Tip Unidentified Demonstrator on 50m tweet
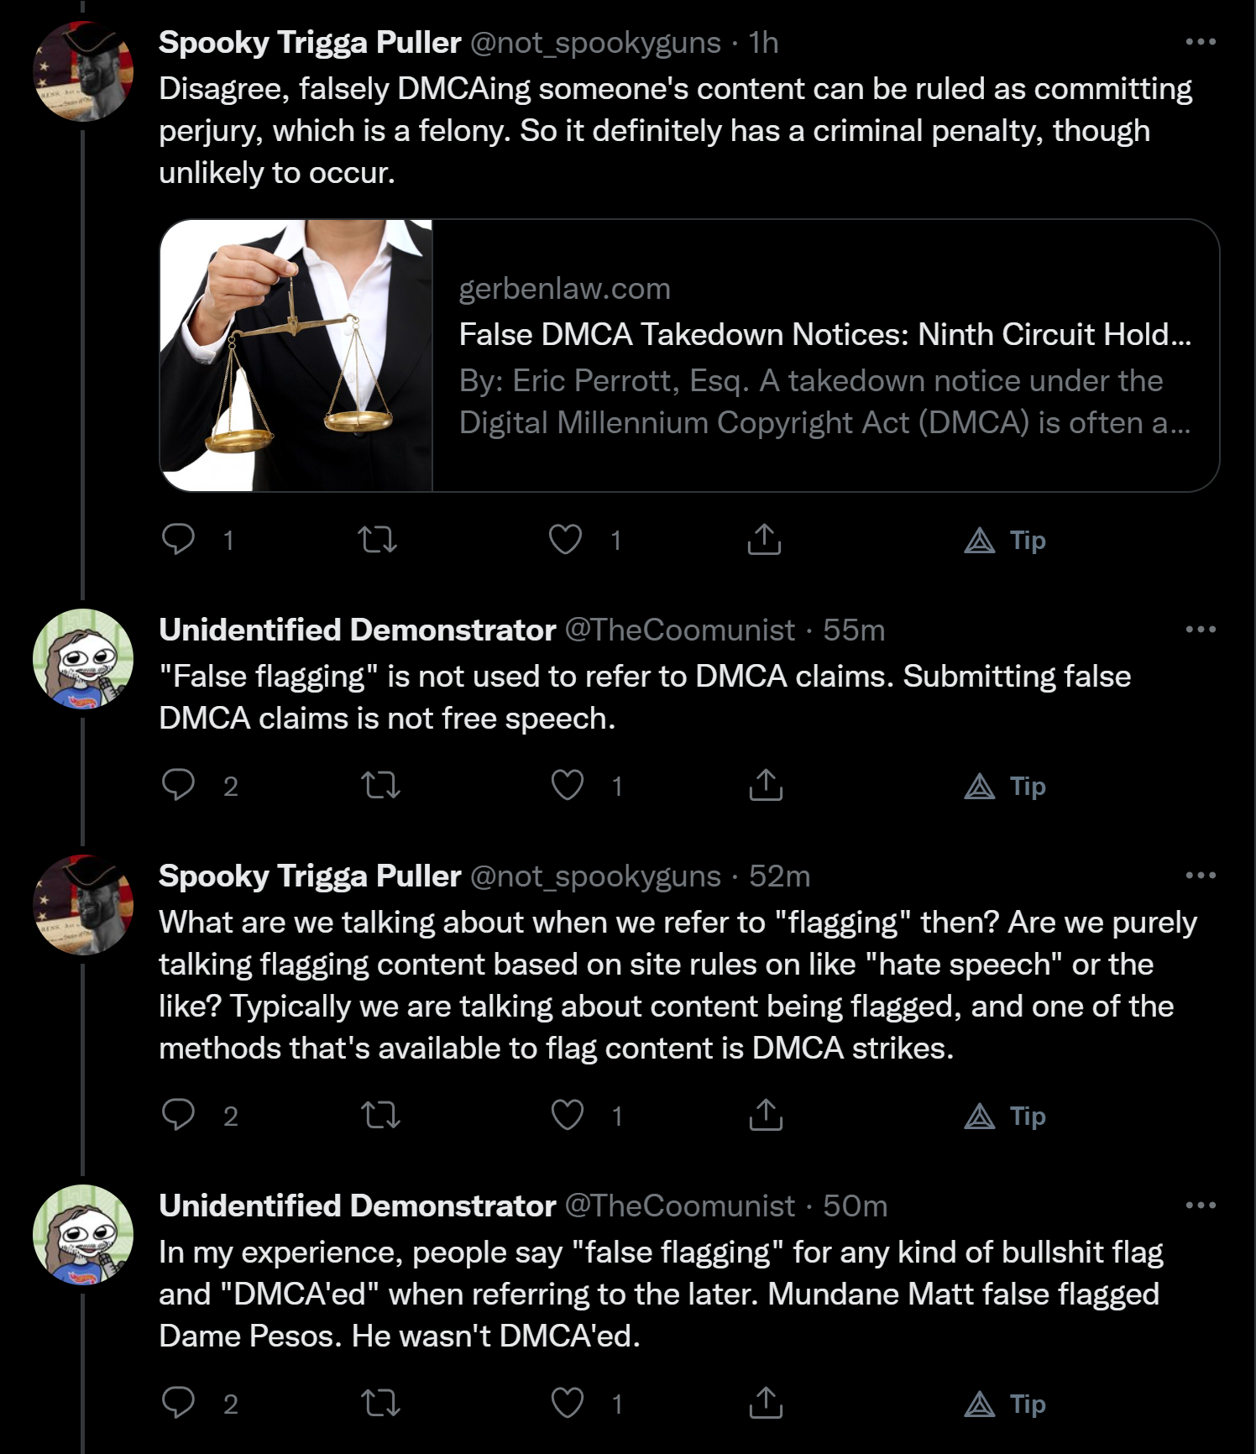This screenshot has height=1454, width=1256. click(1005, 1404)
